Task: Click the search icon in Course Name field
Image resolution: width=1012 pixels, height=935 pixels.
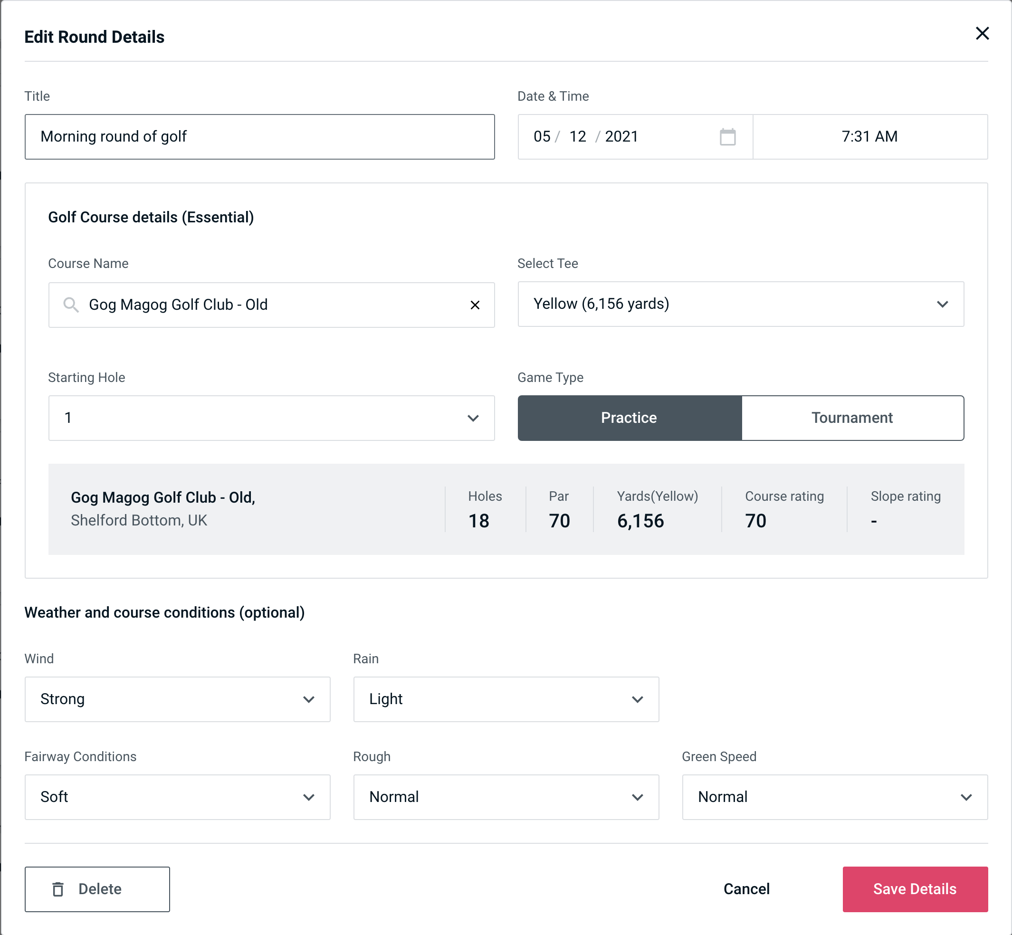Action: tap(71, 305)
